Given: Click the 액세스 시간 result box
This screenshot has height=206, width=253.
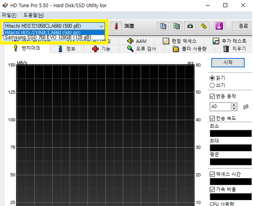Looking at the screenshot, I should (x=231, y=181).
